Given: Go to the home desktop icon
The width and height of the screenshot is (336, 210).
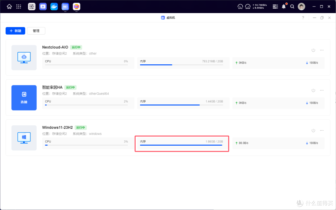Looking at the screenshot, I should click(9, 7).
